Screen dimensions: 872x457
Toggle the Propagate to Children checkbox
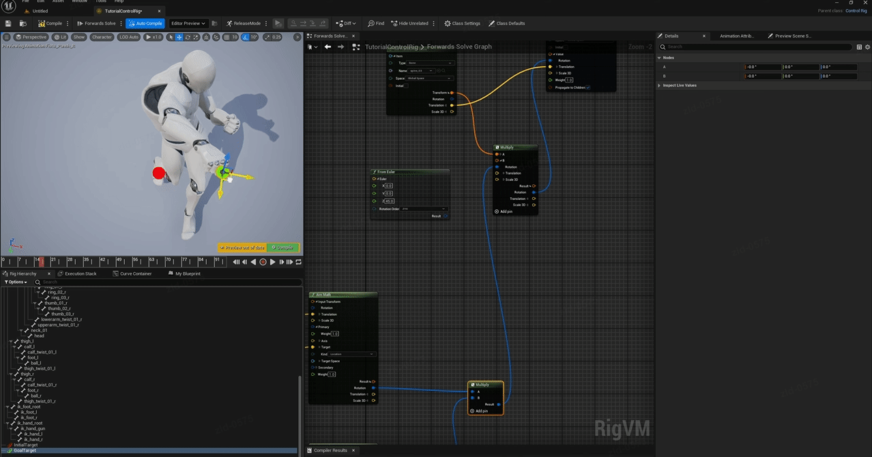tap(587, 87)
